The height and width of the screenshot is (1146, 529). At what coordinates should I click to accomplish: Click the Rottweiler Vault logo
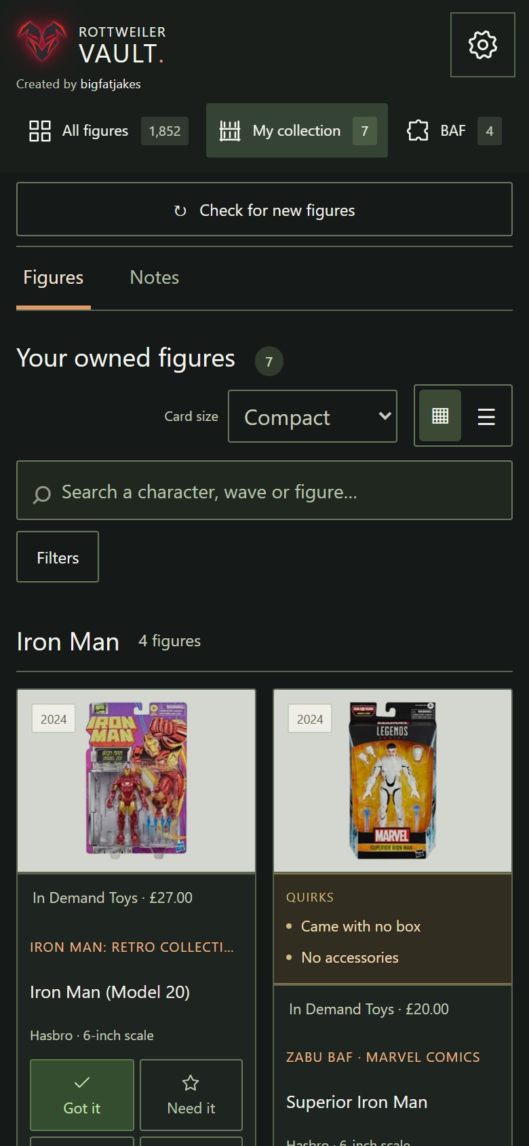42,41
